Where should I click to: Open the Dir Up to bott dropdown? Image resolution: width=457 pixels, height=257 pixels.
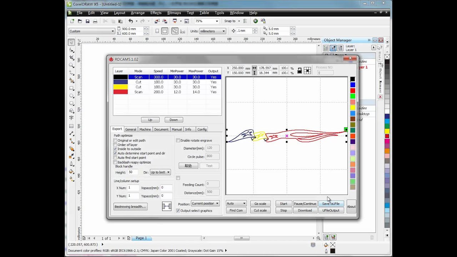(x=160, y=172)
